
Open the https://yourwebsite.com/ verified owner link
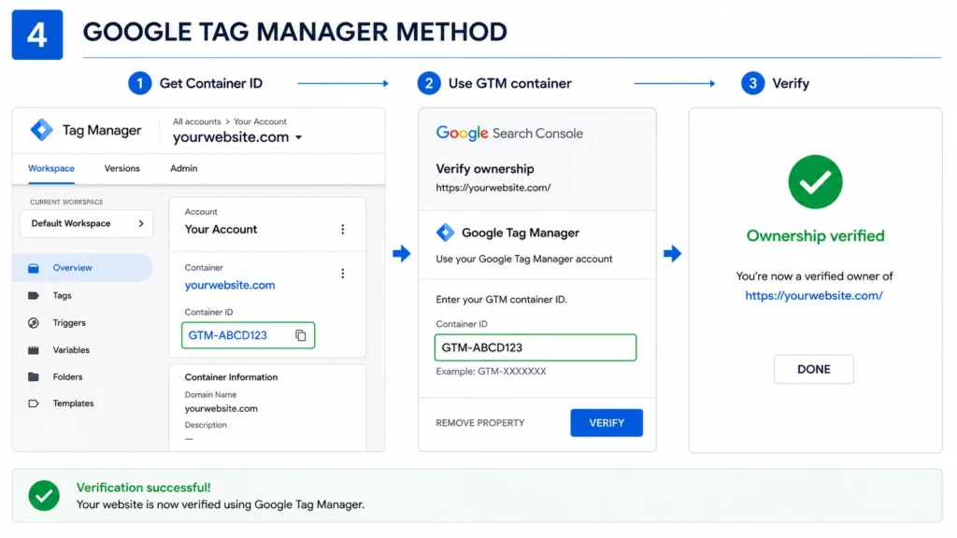pyautogui.click(x=814, y=295)
